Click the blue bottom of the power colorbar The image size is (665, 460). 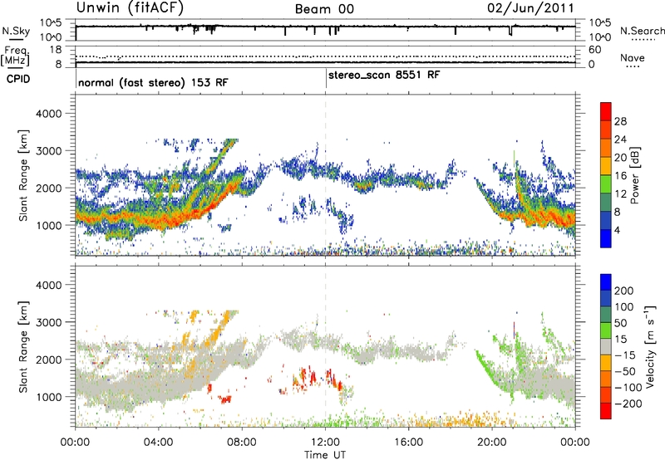606,238
